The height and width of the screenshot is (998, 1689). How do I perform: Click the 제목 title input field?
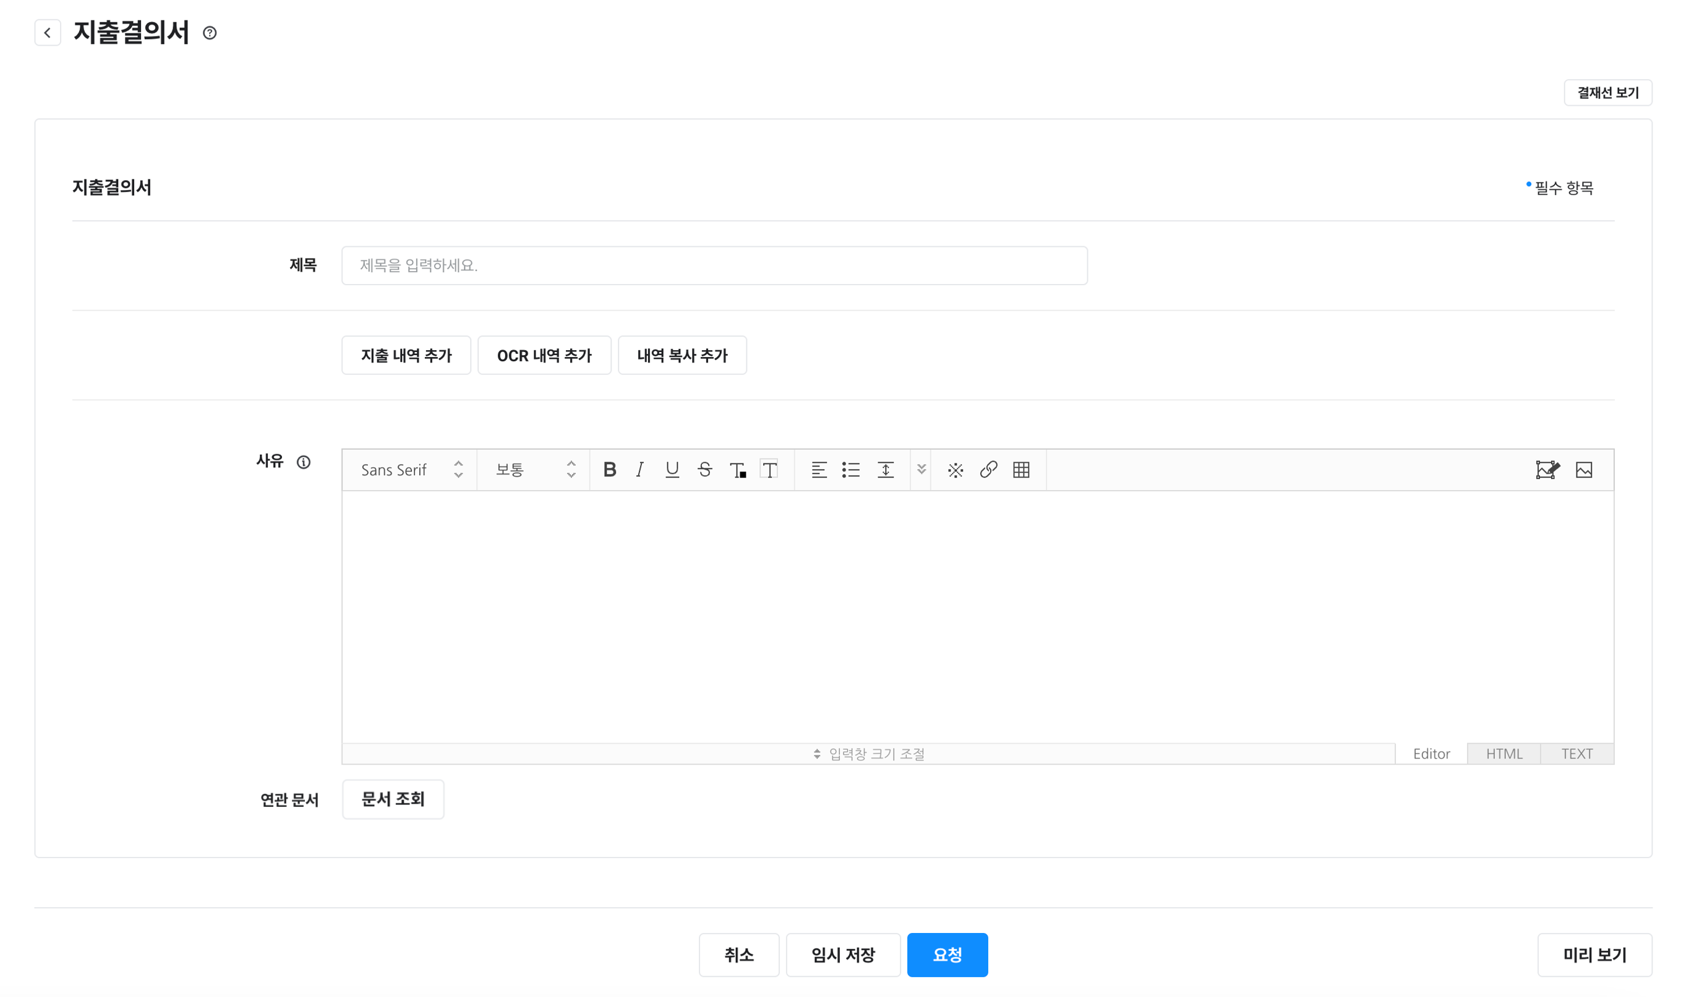coord(714,265)
